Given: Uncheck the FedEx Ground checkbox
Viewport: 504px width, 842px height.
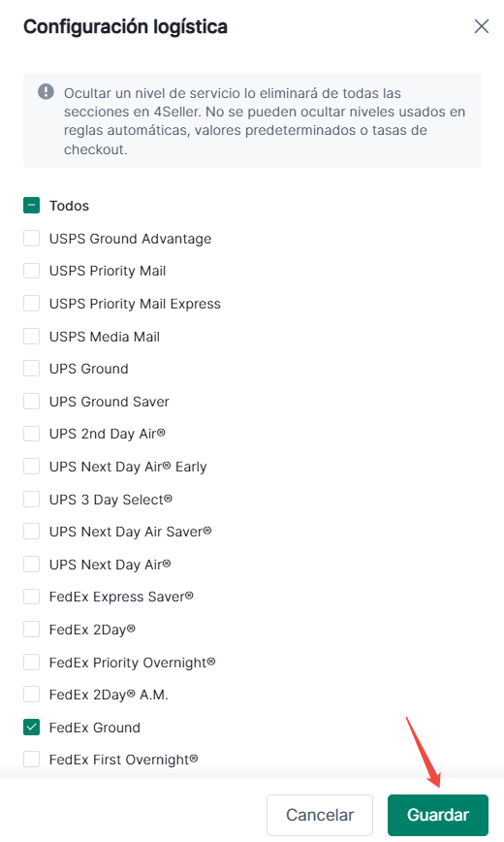Looking at the screenshot, I should click(32, 728).
